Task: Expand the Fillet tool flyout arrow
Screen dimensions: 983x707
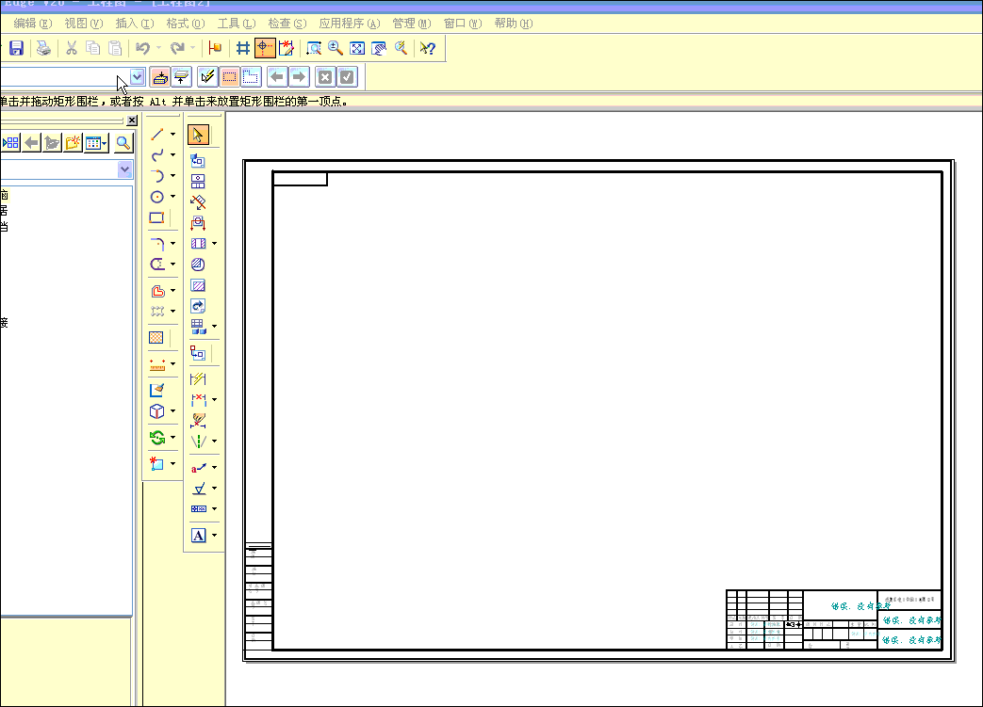Action: [173, 244]
